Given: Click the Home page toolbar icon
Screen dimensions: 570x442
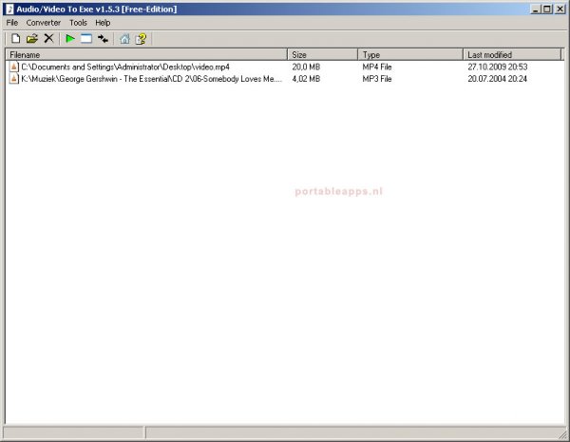Looking at the screenshot, I should pyautogui.click(x=124, y=39).
